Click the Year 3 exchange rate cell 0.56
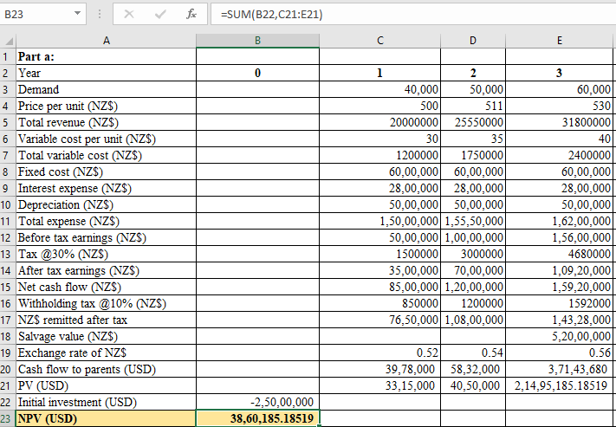Screen dimensions: 616x427 tap(559, 353)
